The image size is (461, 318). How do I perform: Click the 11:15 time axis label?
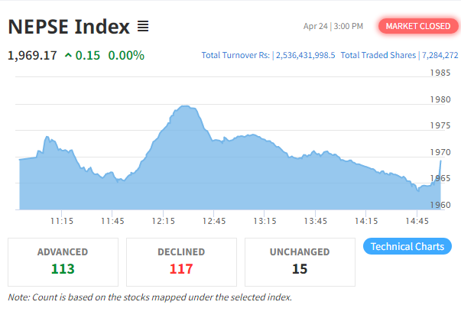62,221
